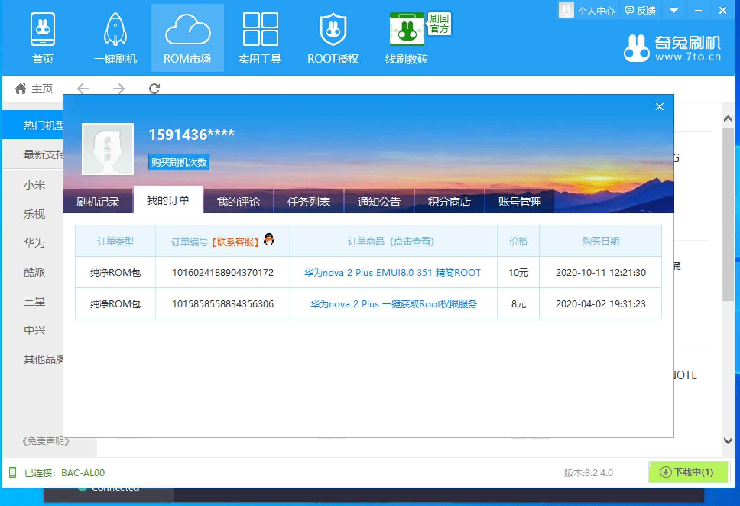This screenshot has width=740, height=506.
Task: Click the 购买刷机次数 button
Action: click(179, 162)
